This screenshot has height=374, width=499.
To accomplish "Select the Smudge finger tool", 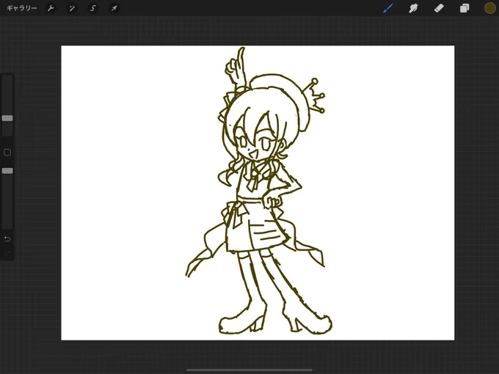I will (x=413, y=8).
